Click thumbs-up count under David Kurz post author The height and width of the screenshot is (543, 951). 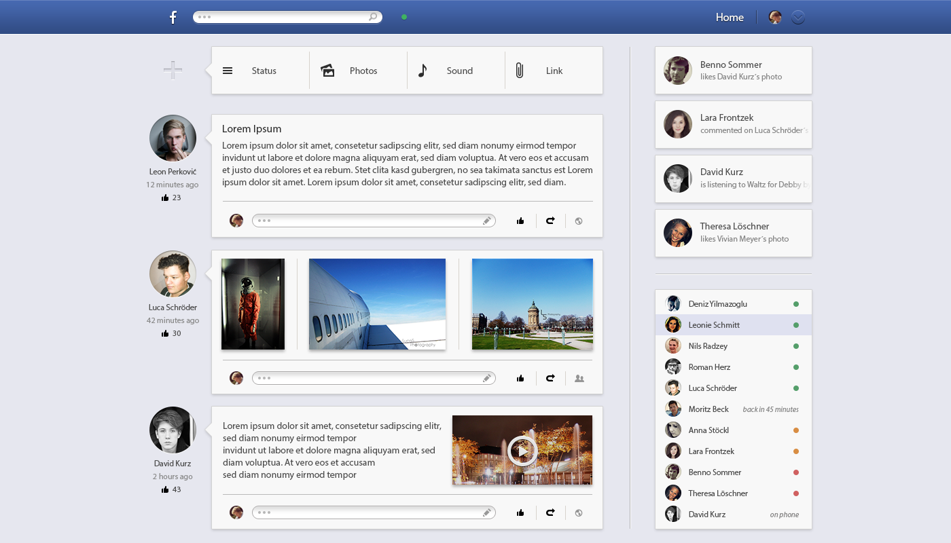pos(171,489)
